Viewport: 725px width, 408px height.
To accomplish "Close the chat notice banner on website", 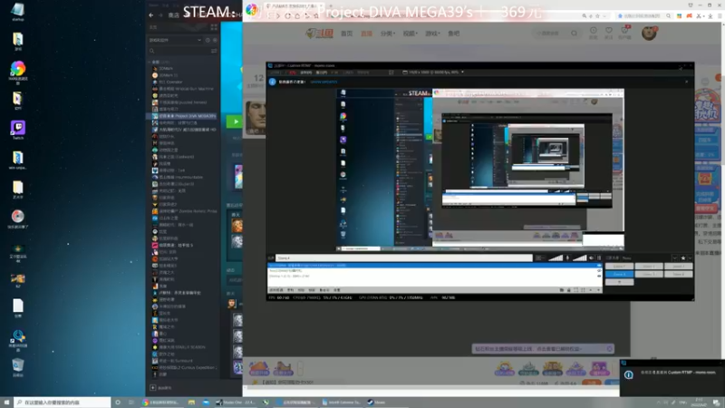I will tap(609, 349).
